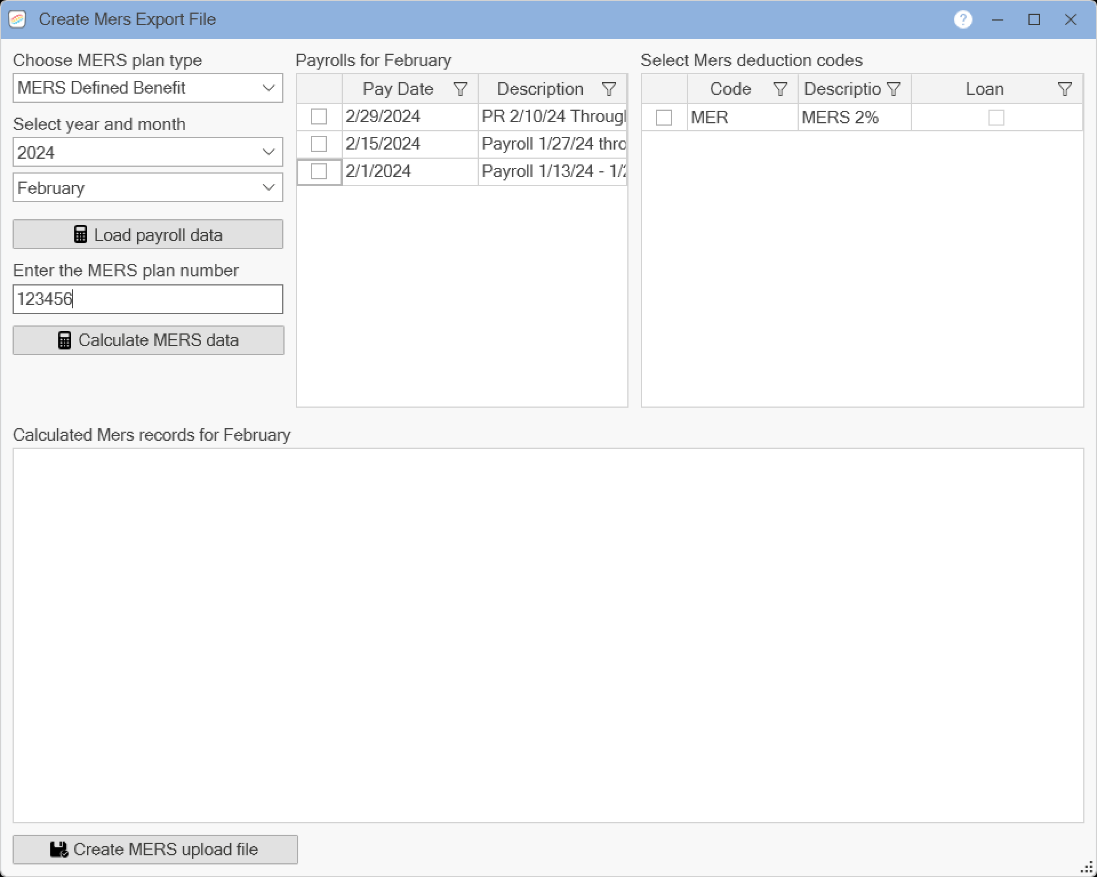The height and width of the screenshot is (877, 1097).
Task: Filter the Pay Date column
Action: point(460,89)
